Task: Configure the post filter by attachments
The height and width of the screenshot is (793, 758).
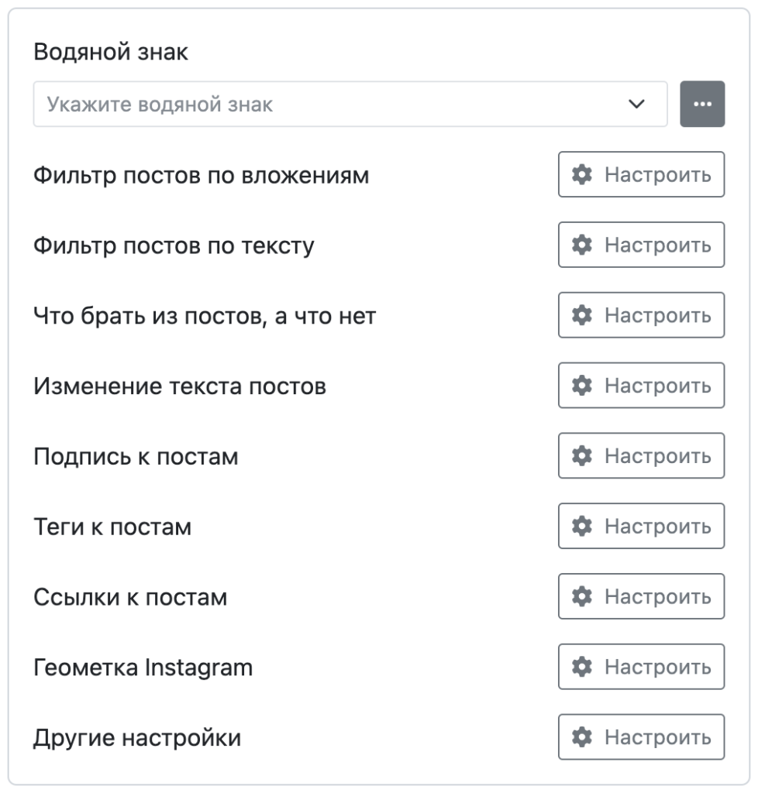Action: (642, 175)
